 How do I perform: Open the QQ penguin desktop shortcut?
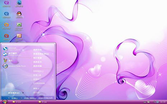pos(19,15)
